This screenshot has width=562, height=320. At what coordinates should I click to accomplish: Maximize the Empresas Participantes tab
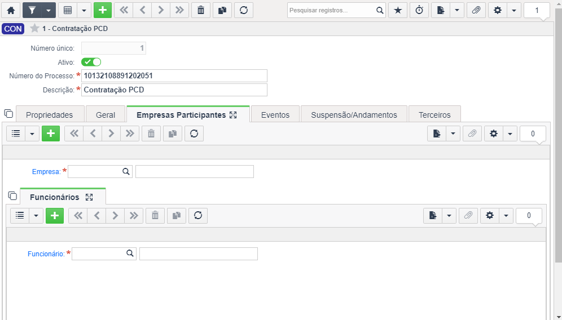point(234,115)
